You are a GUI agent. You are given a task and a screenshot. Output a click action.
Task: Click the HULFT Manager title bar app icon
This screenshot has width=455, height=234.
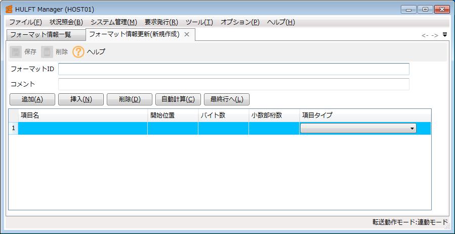9,9
